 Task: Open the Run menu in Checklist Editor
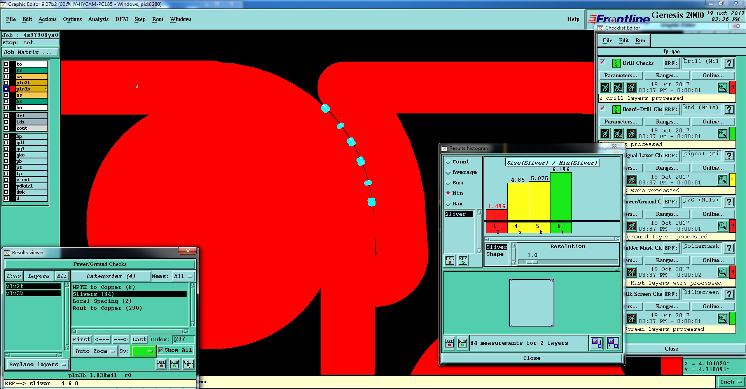click(x=640, y=40)
